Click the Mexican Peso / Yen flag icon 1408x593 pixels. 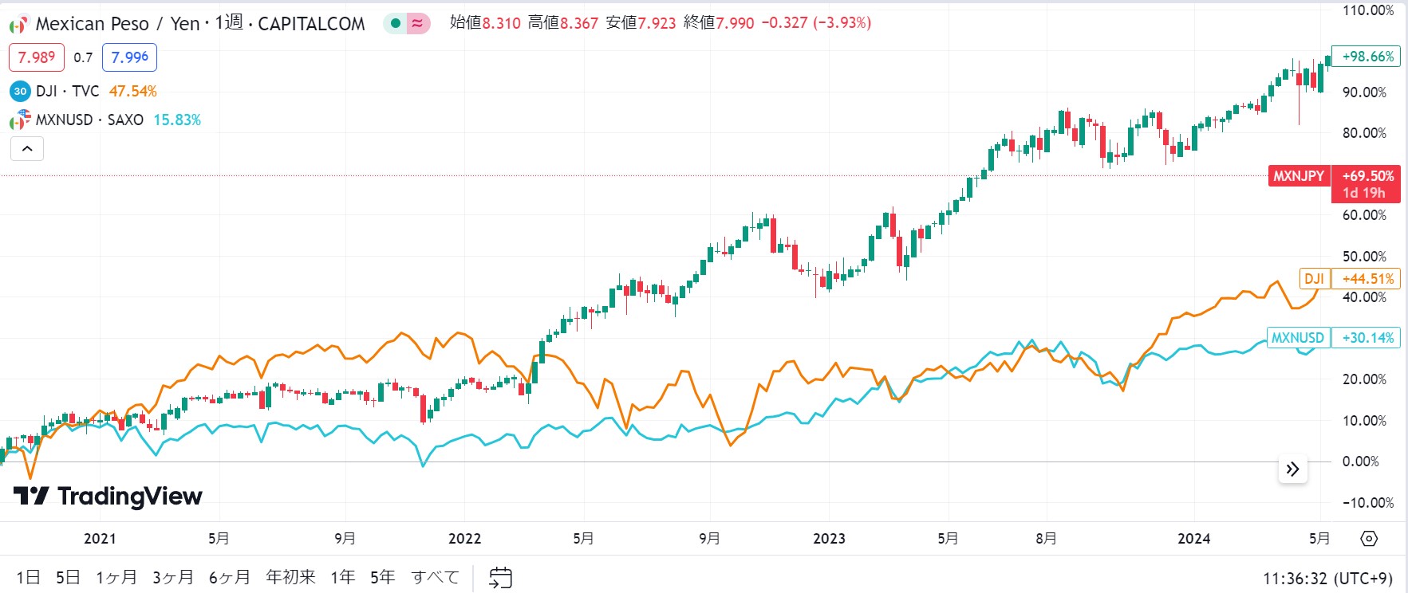[x=18, y=25]
